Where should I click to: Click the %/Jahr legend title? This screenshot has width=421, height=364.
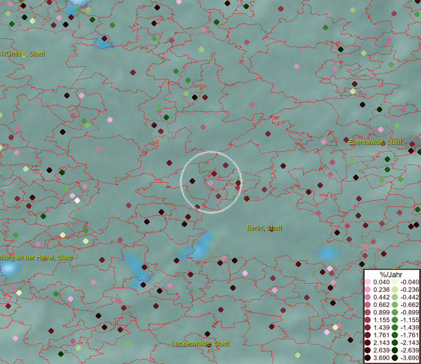coord(391,274)
